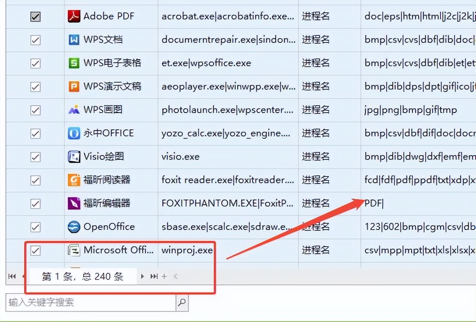Click the WPS演示文稿 orange P icon
Screen dimensions: 476x322
point(74,87)
